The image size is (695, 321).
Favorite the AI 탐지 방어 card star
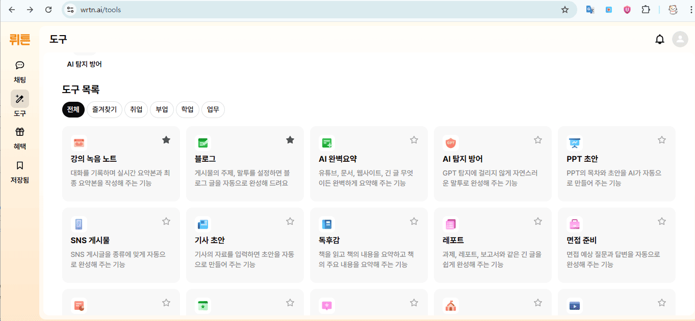538,140
